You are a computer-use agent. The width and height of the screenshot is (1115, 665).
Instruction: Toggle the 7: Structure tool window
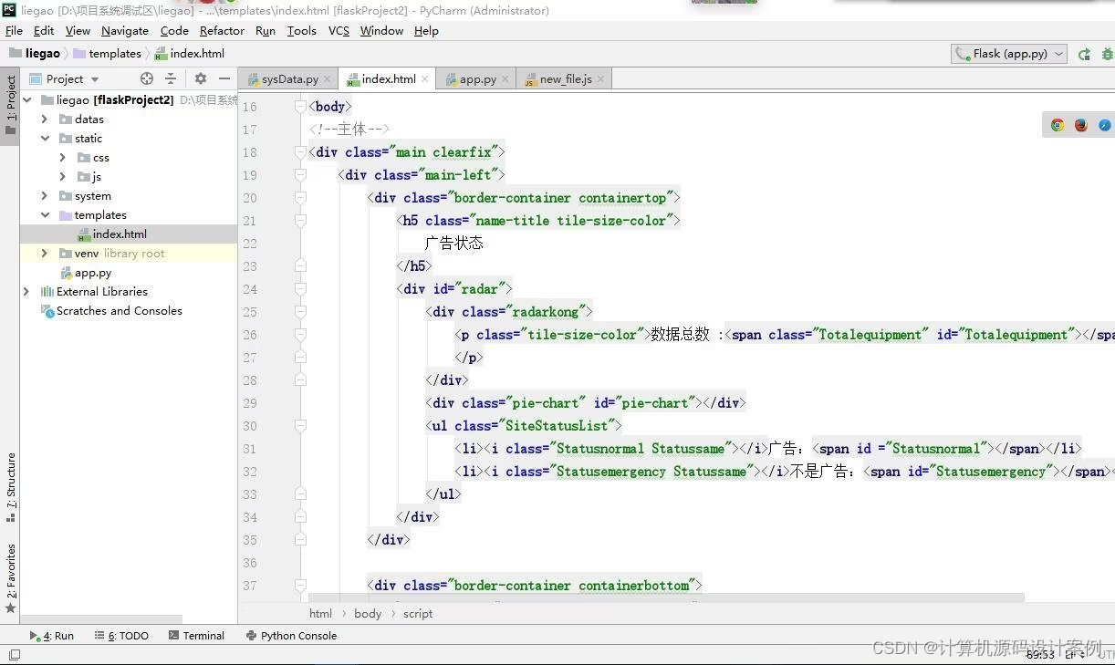pos(10,487)
